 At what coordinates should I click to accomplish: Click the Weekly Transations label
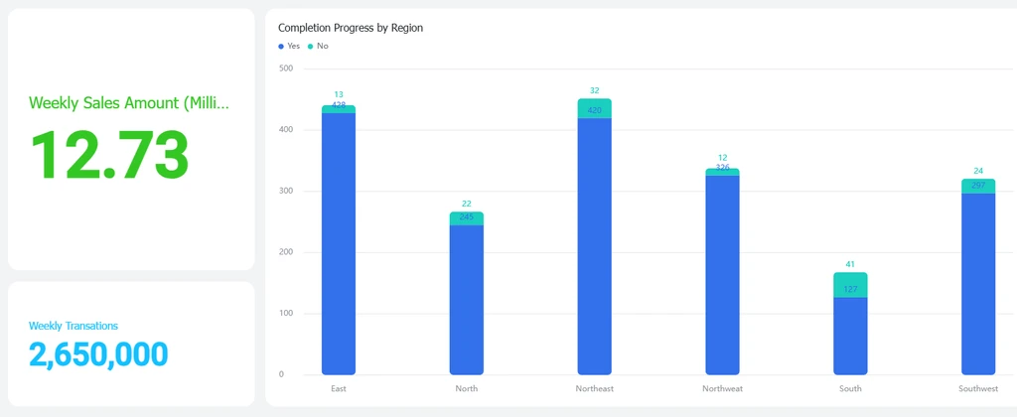73,326
